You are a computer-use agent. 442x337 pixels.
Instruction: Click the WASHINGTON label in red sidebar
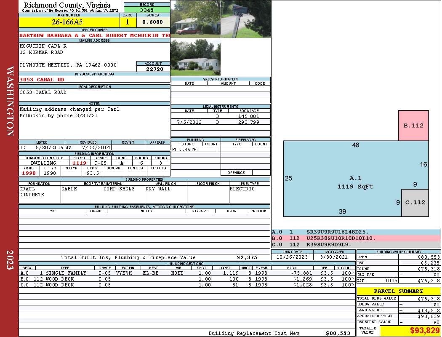point(10,101)
